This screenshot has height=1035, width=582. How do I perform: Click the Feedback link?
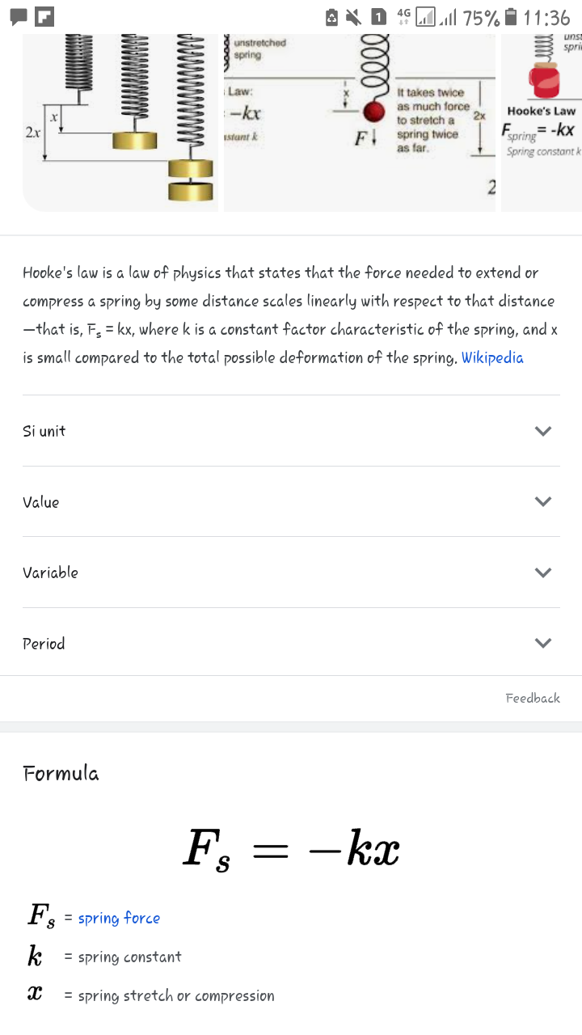[x=532, y=698]
